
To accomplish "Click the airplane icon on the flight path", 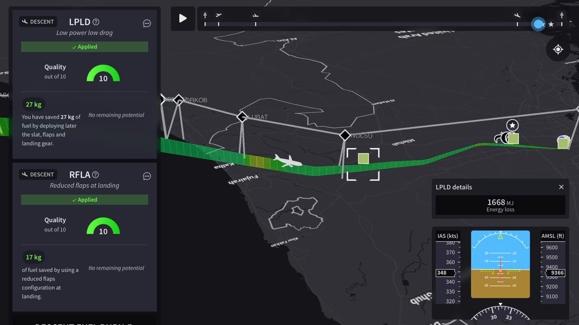I will [x=287, y=161].
